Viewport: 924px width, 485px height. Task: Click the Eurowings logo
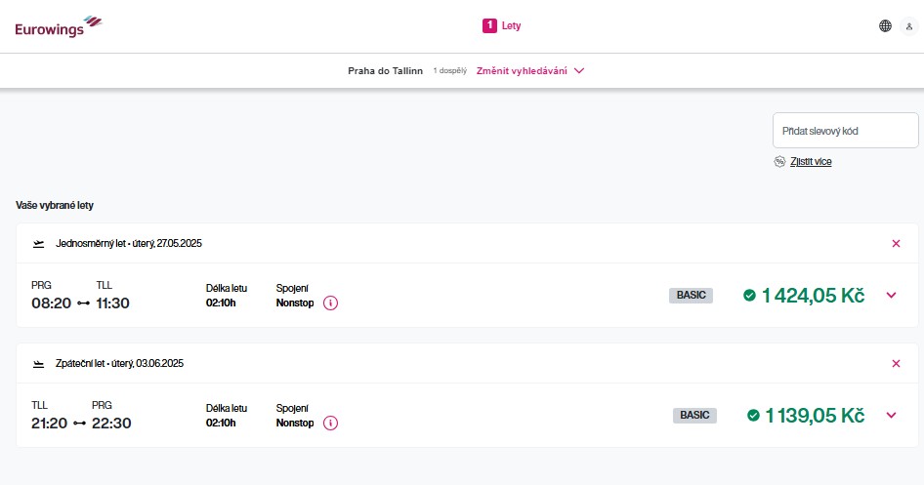[x=59, y=26]
